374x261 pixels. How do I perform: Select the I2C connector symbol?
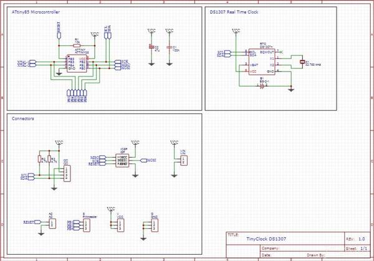67,173
